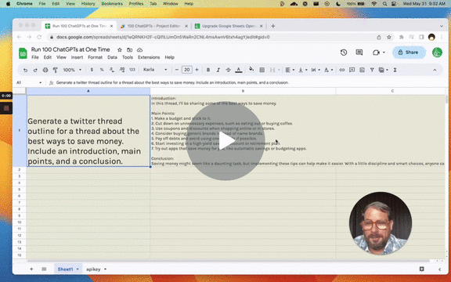This screenshot has width=451, height=282.
Task: Click the create filter icon
Action: 372,70
